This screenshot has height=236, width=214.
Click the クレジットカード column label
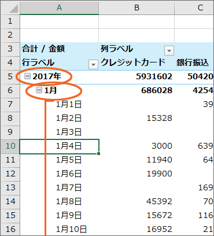click(x=133, y=62)
